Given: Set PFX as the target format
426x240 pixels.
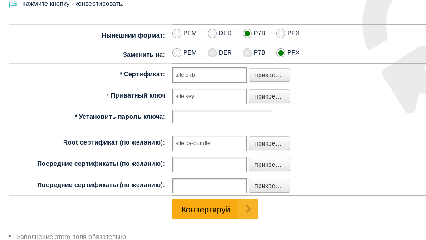Looking at the screenshot, I should (281, 53).
